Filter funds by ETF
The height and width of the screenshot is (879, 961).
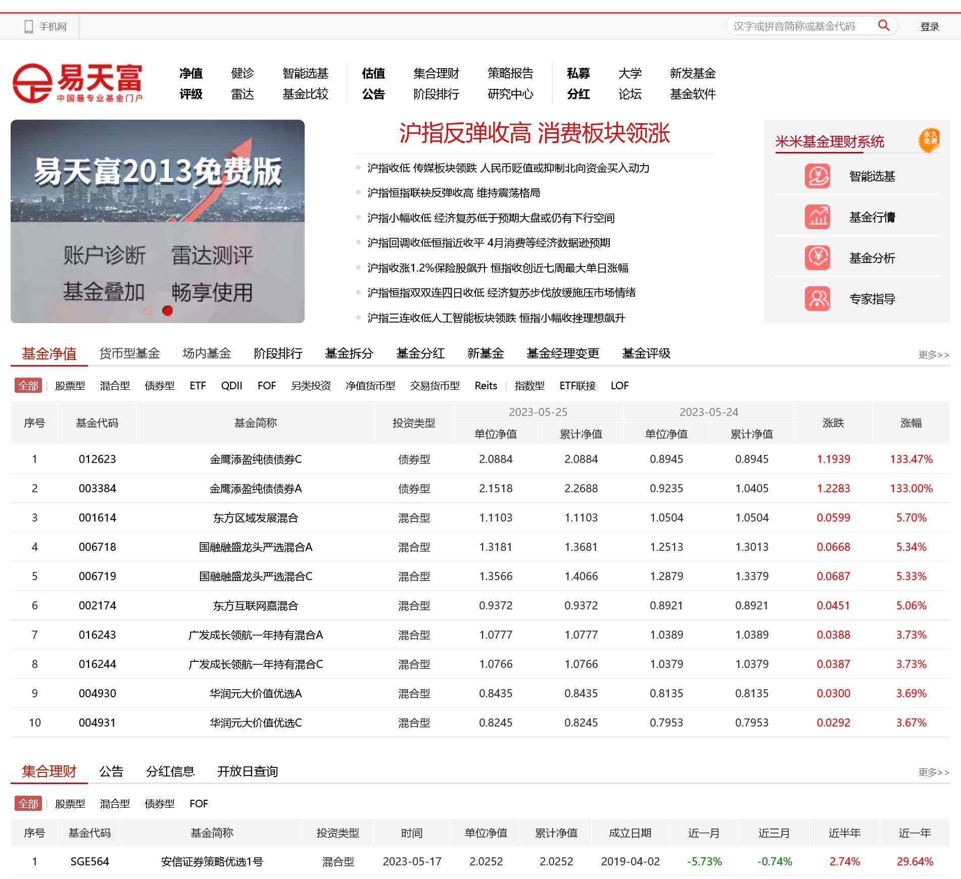(198, 386)
